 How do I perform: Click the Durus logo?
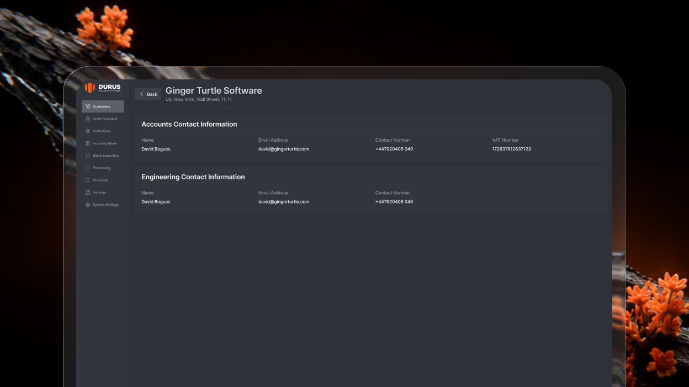point(103,88)
